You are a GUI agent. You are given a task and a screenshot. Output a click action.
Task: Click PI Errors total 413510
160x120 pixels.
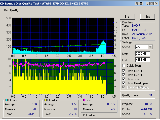(33, 114)
